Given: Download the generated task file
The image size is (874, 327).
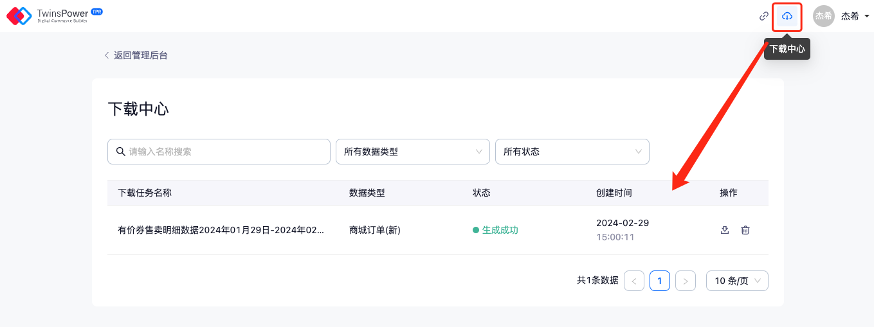Looking at the screenshot, I should [x=725, y=230].
